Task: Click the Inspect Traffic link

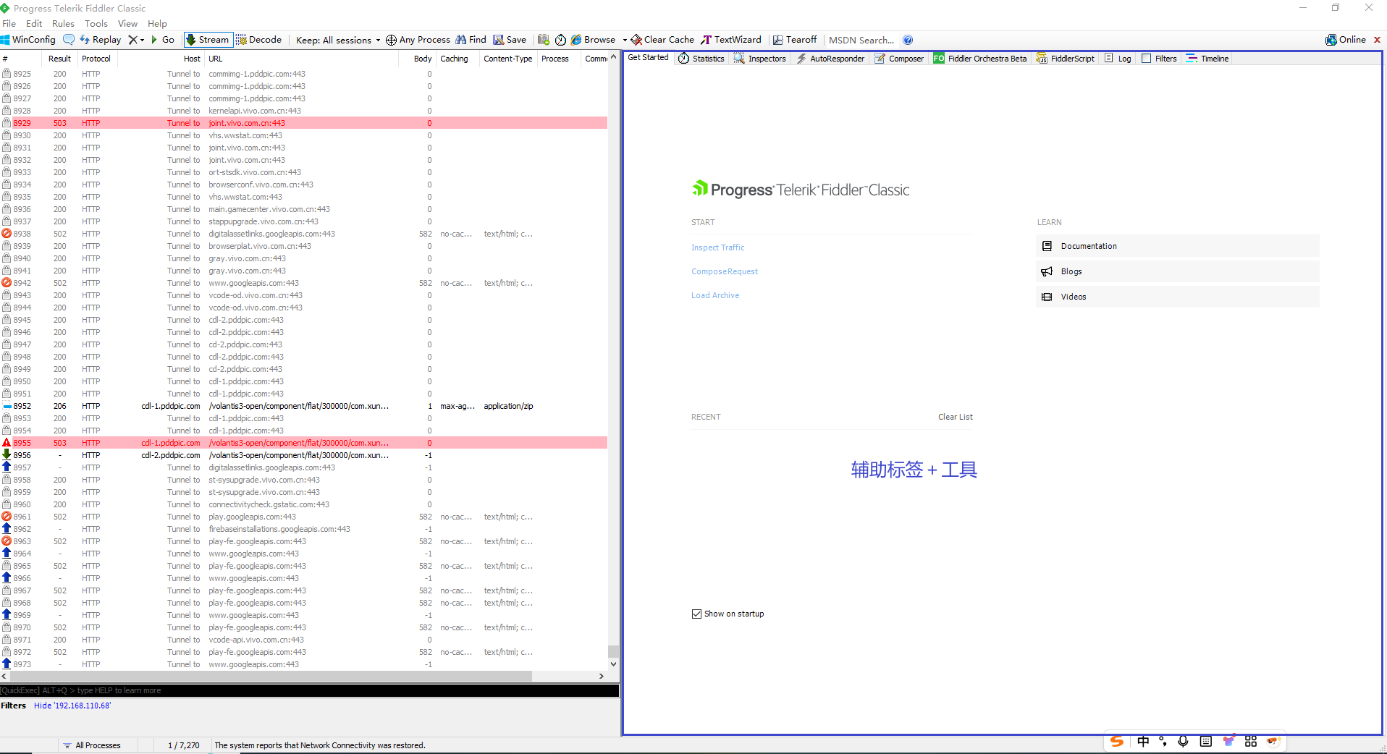Action: (x=717, y=247)
